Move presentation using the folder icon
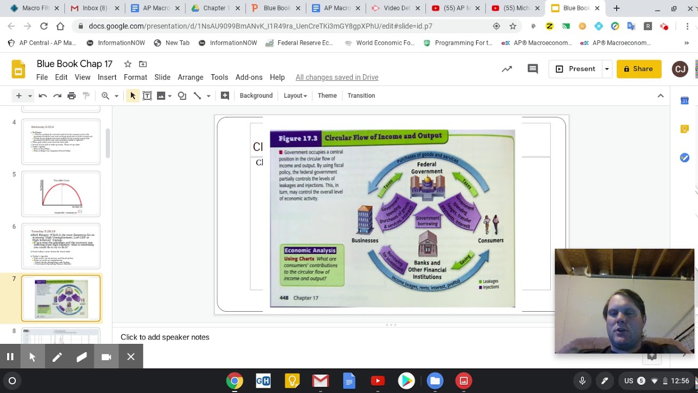 point(143,64)
